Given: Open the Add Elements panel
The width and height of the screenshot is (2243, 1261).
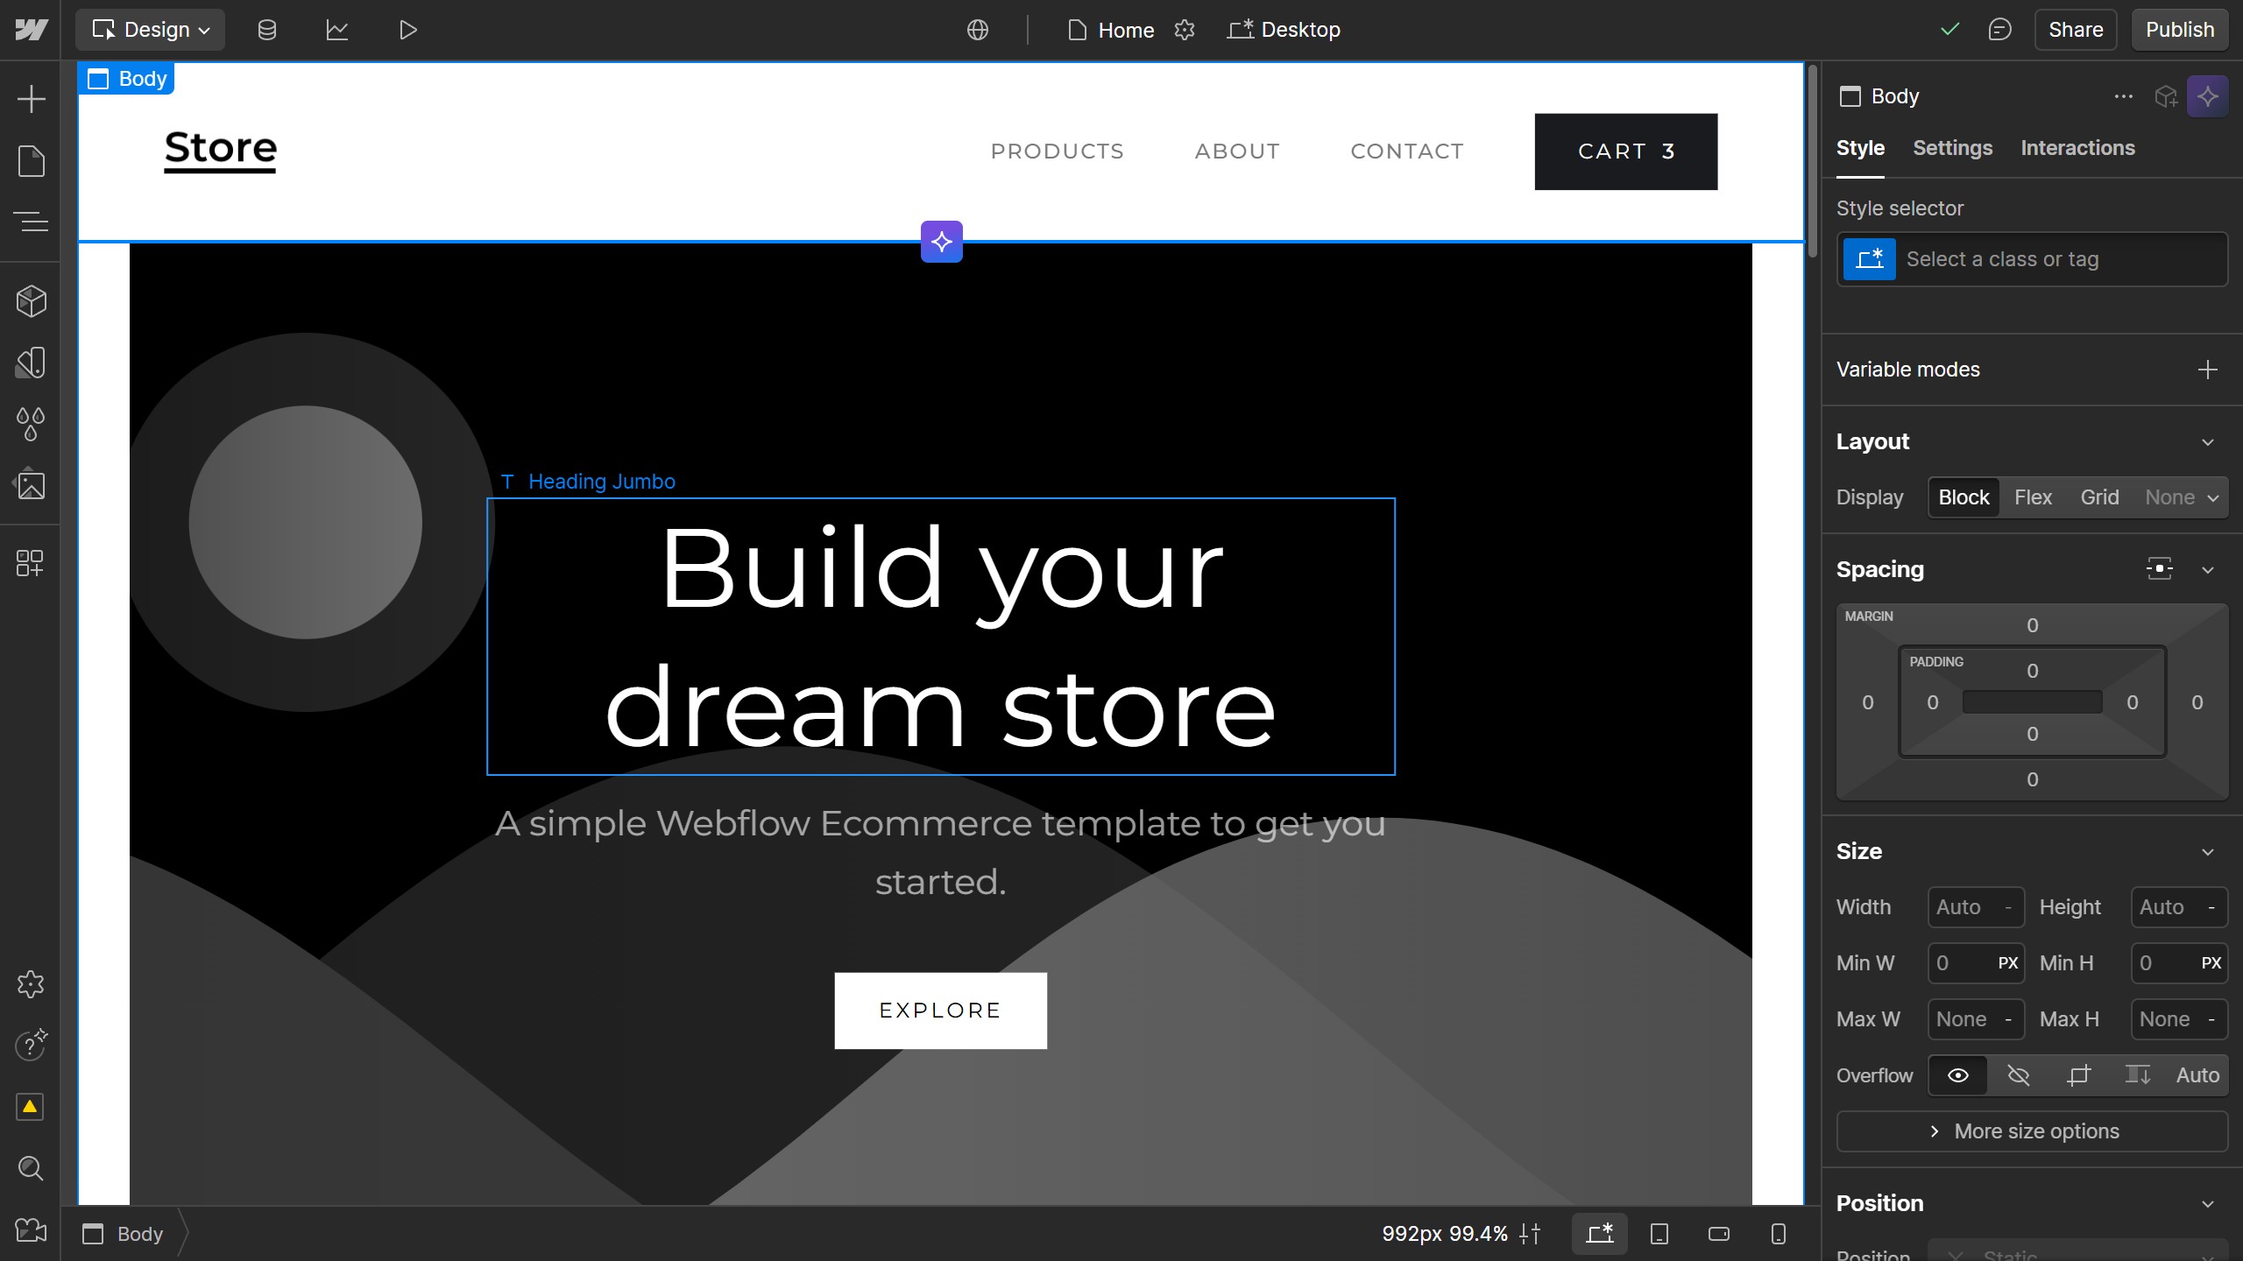Looking at the screenshot, I should [32, 98].
